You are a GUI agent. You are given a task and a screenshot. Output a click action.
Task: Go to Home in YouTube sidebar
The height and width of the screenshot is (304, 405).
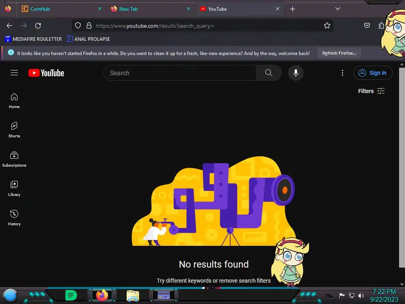[14, 101]
